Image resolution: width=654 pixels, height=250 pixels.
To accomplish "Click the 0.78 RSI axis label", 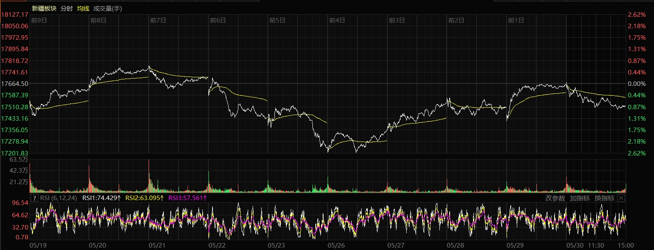I will coord(22,237).
